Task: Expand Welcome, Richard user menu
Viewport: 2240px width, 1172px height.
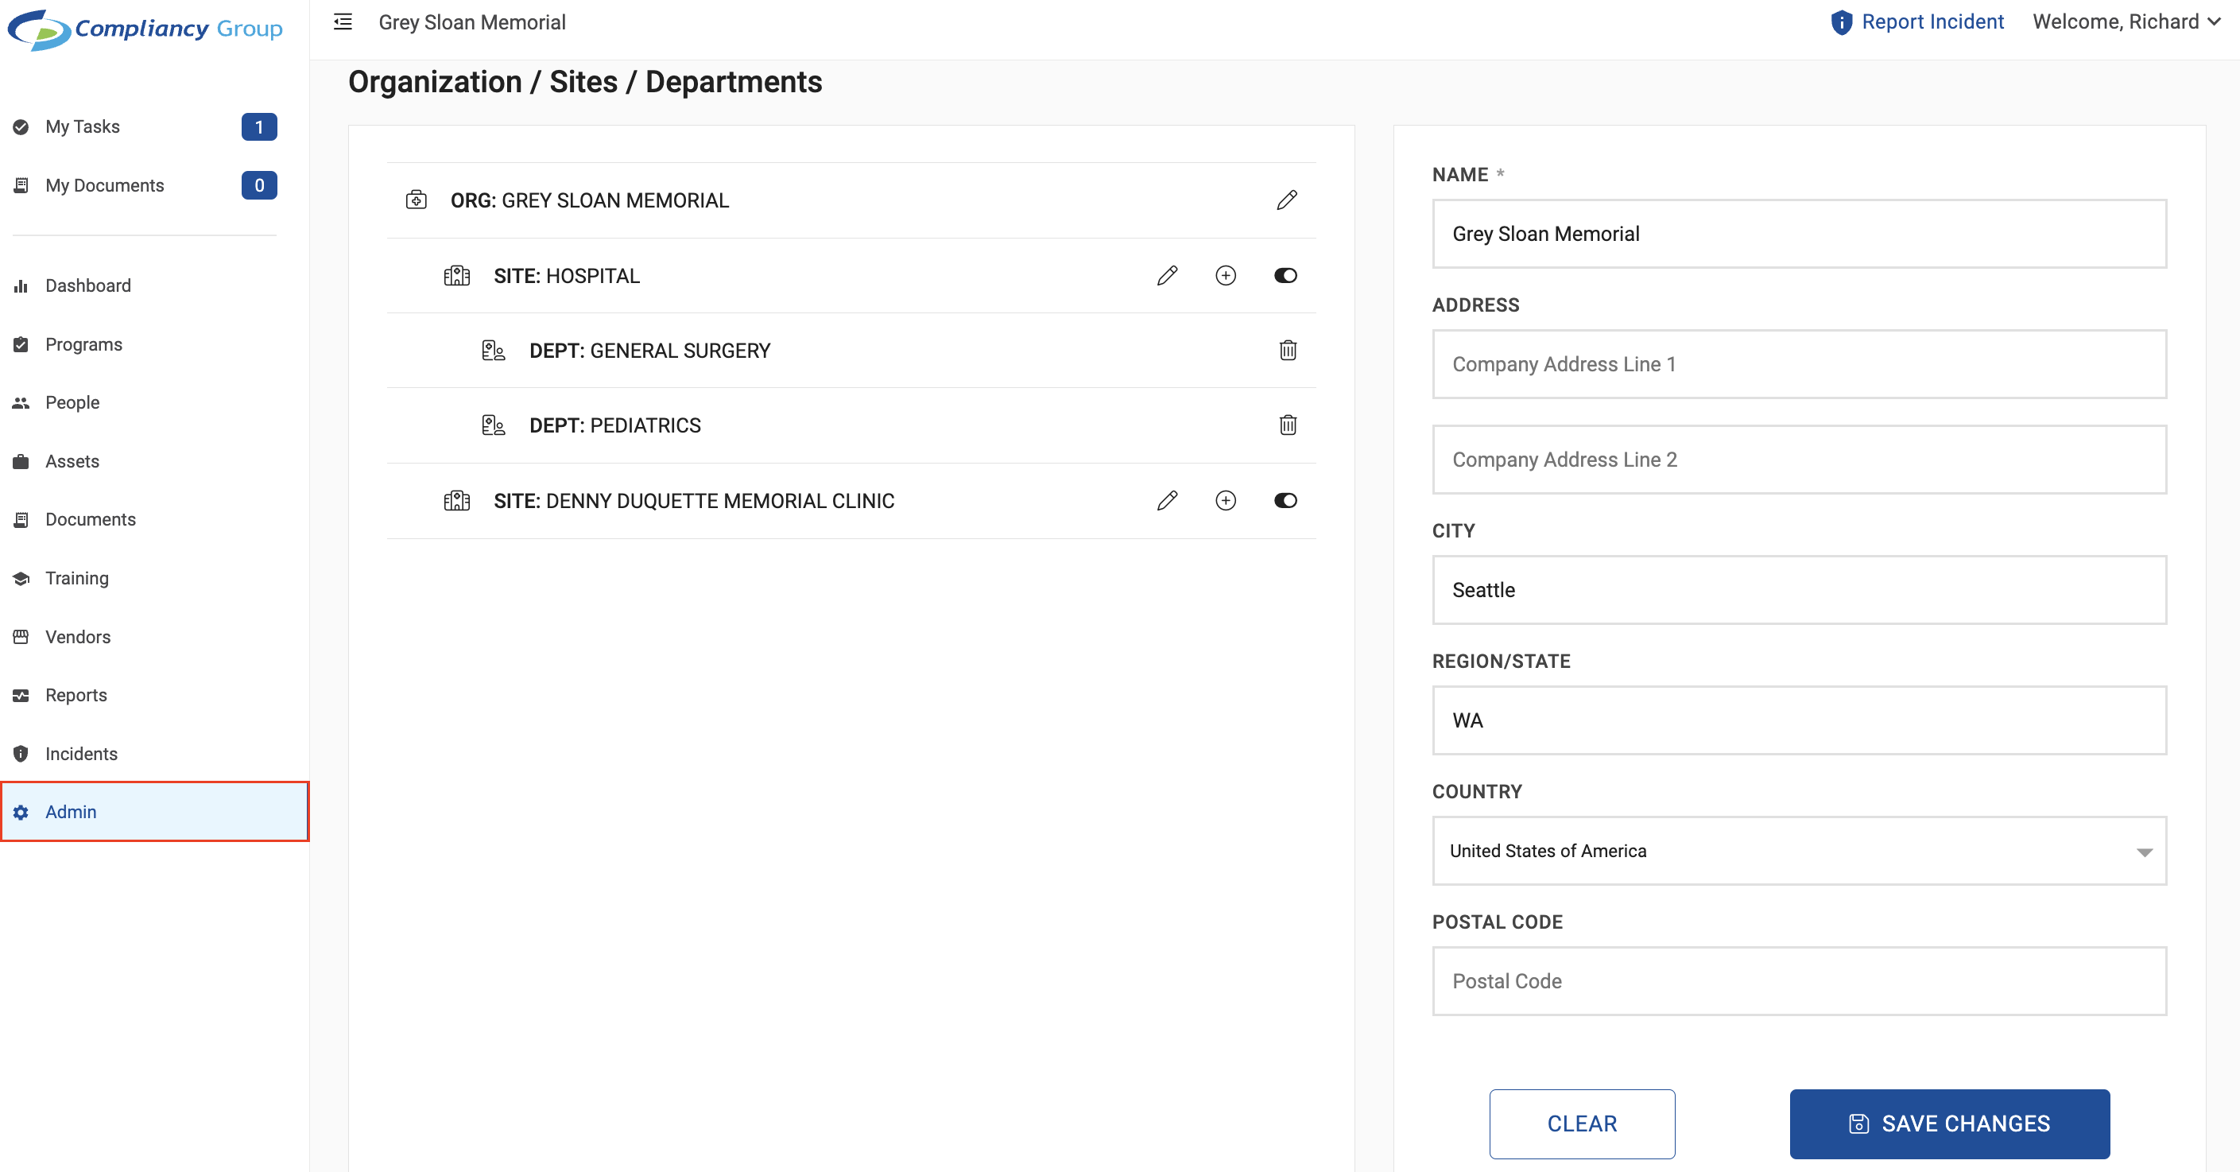Action: click(2126, 22)
